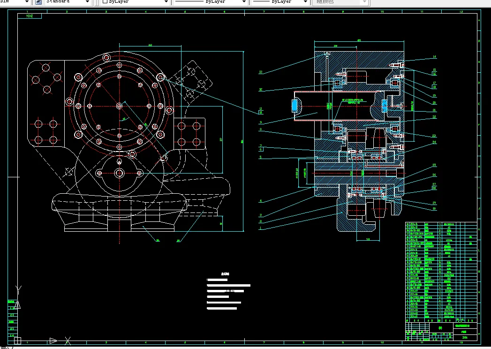This screenshot has width=491, height=349.
Task: Click the color swatch square before ByLayer
Action: (105, 1)
